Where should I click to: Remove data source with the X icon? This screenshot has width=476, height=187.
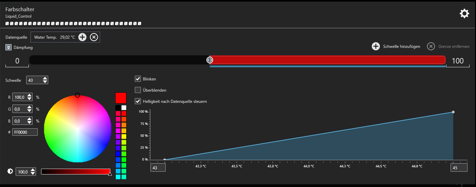(x=94, y=37)
